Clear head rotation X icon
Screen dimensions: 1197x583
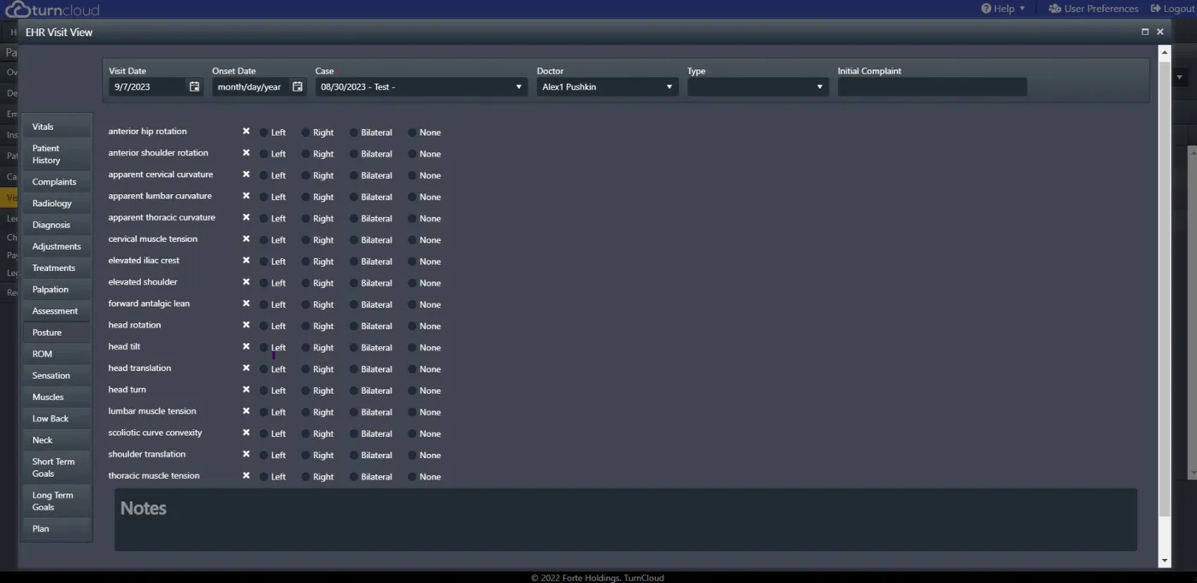point(246,325)
